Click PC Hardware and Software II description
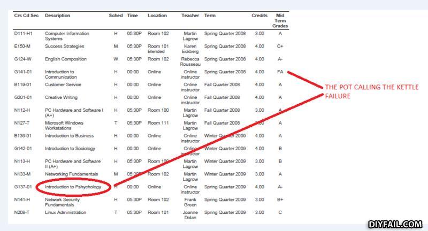The height and width of the screenshot is (231, 428). pos(73,164)
